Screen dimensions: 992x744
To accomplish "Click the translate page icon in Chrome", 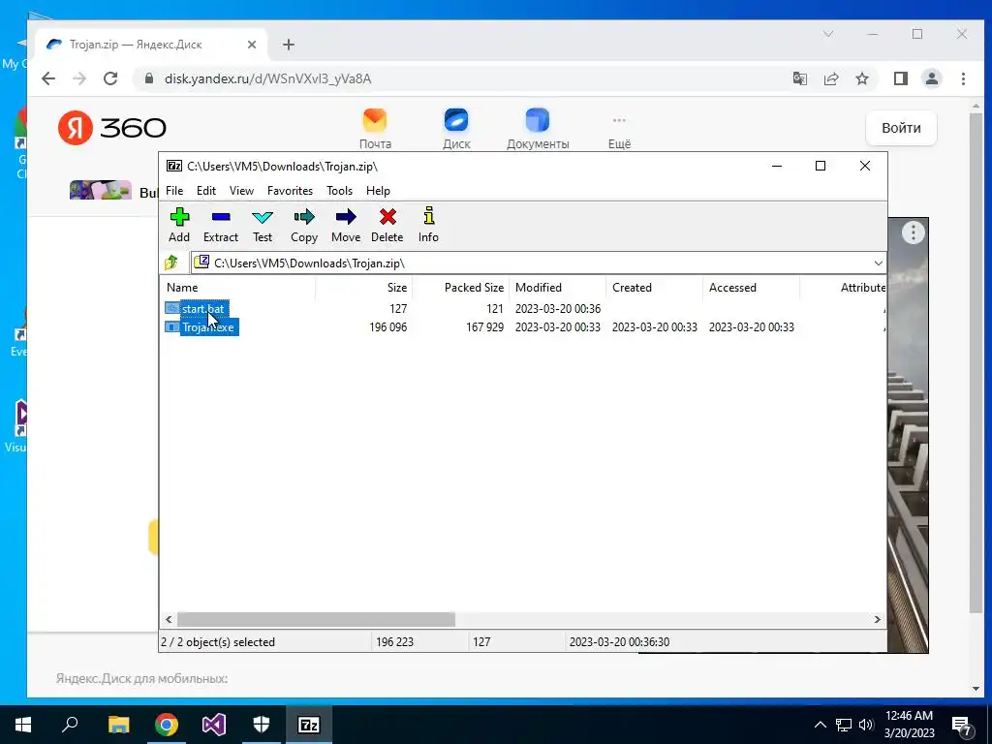I will pos(799,78).
